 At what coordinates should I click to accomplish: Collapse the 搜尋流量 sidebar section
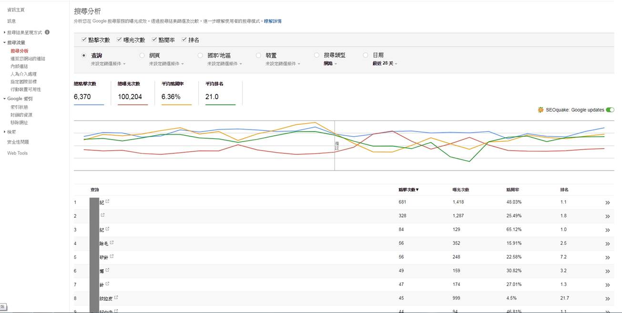tap(4, 42)
